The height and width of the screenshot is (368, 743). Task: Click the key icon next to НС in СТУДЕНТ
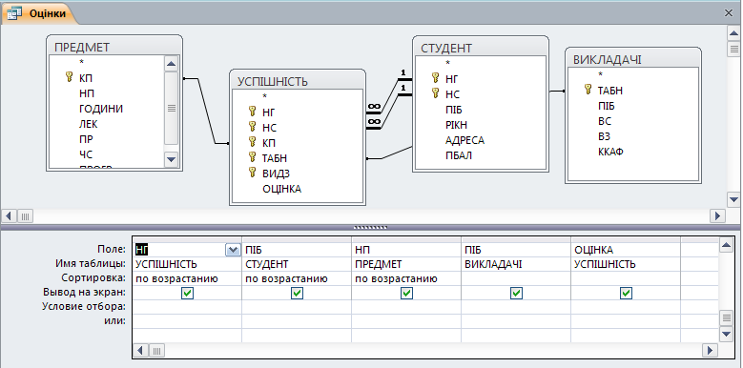tap(436, 93)
